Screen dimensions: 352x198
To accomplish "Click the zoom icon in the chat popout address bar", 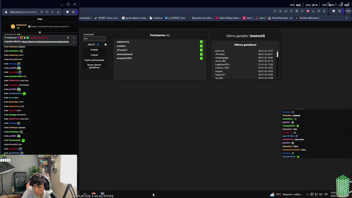I will (x=42, y=12).
